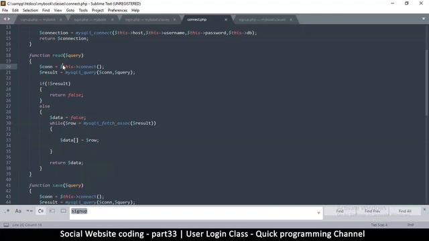Click the Find Prev button
This screenshot has width=429, height=241.
click(372, 211)
